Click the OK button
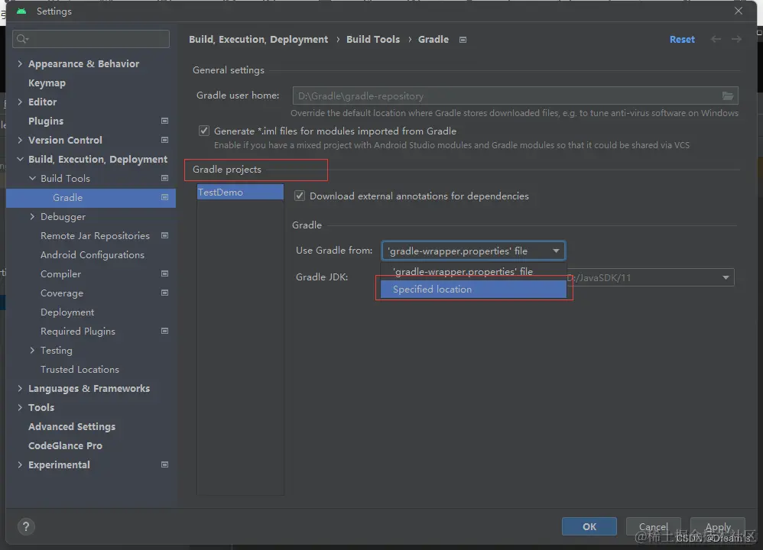The width and height of the screenshot is (763, 550). (x=589, y=526)
